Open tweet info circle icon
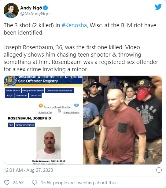The height and width of the screenshot is (188, 166). (159, 170)
